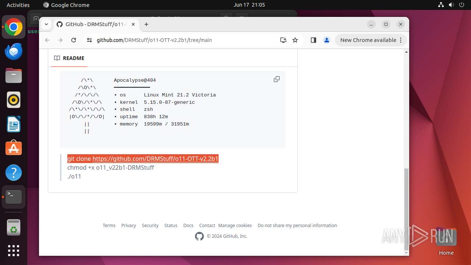471x265 pixels.
Task: Open Contact footer link
Action: pos(207,225)
